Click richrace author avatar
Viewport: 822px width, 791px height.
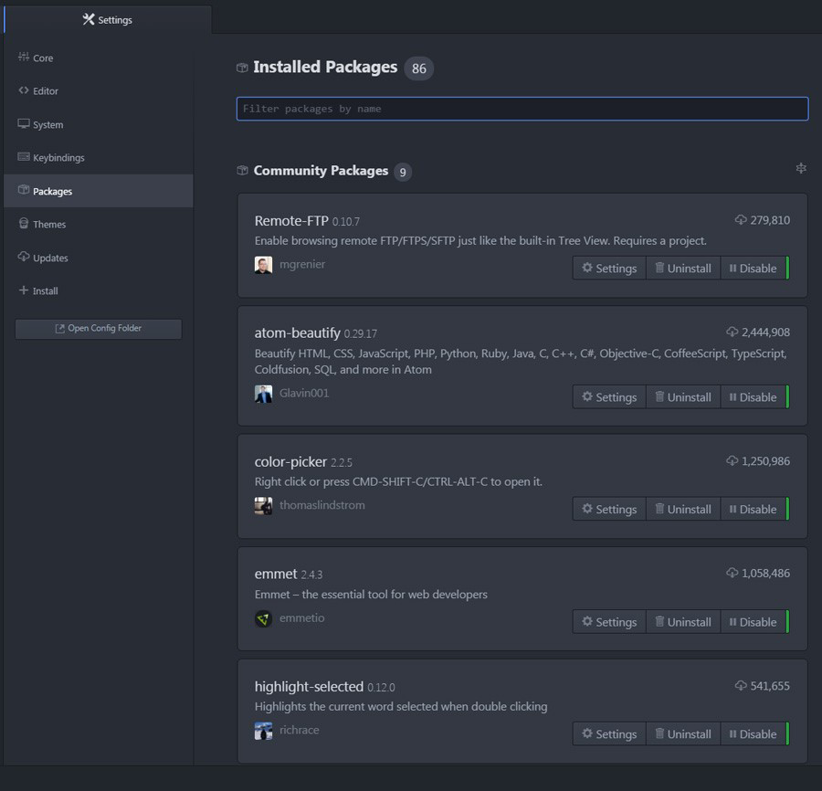263,731
